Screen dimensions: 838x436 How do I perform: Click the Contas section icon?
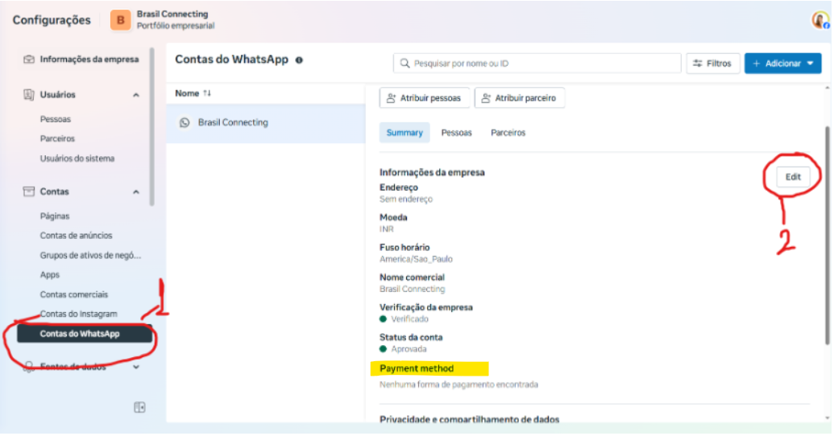(x=29, y=191)
